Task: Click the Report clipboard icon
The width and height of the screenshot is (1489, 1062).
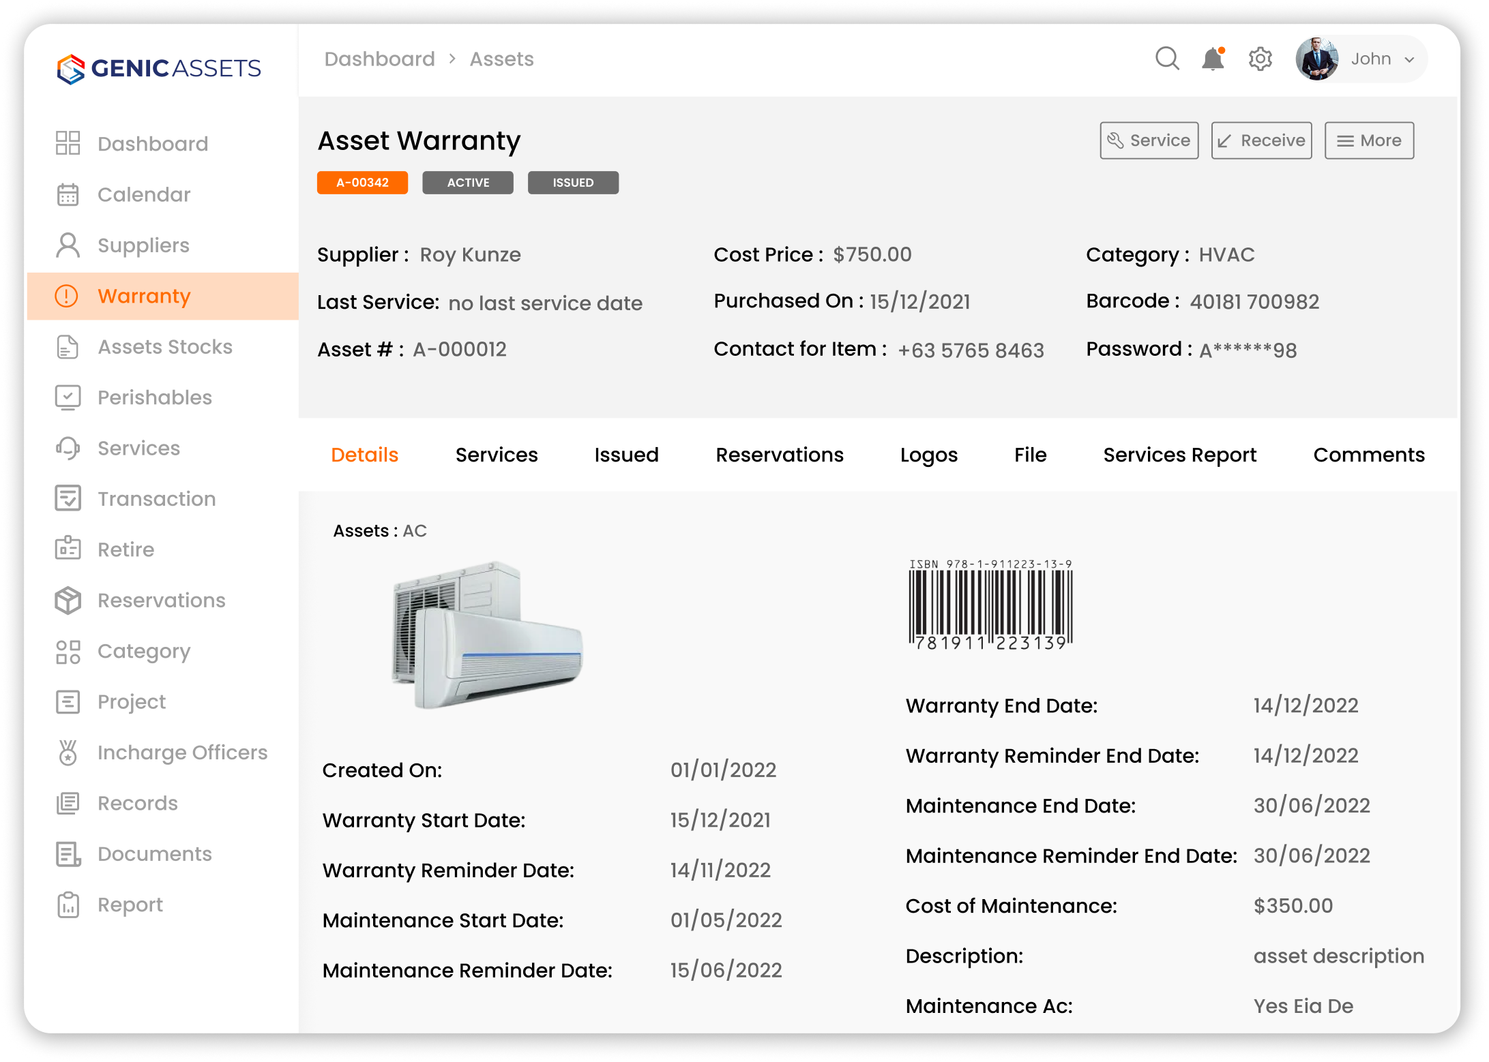Action: pos(68,905)
